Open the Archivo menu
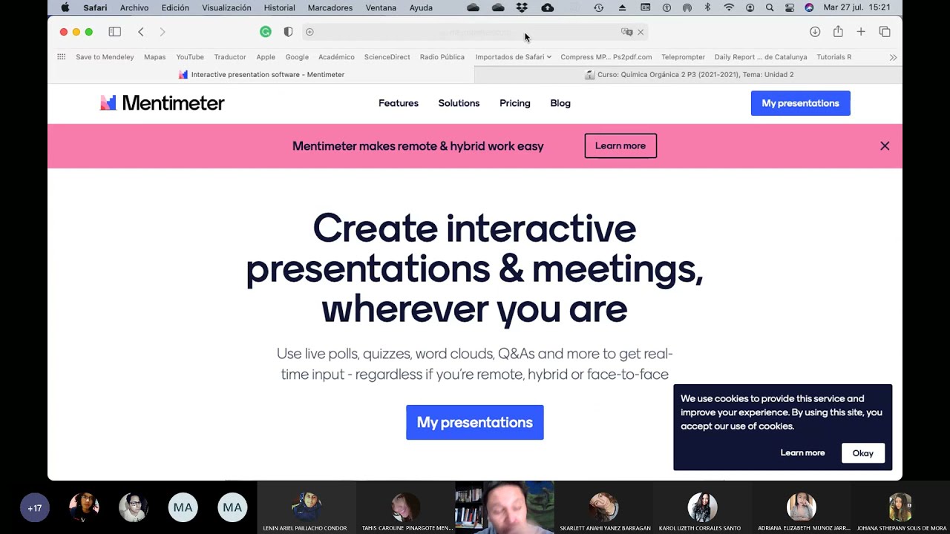Image resolution: width=950 pixels, height=534 pixels. (x=134, y=7)
